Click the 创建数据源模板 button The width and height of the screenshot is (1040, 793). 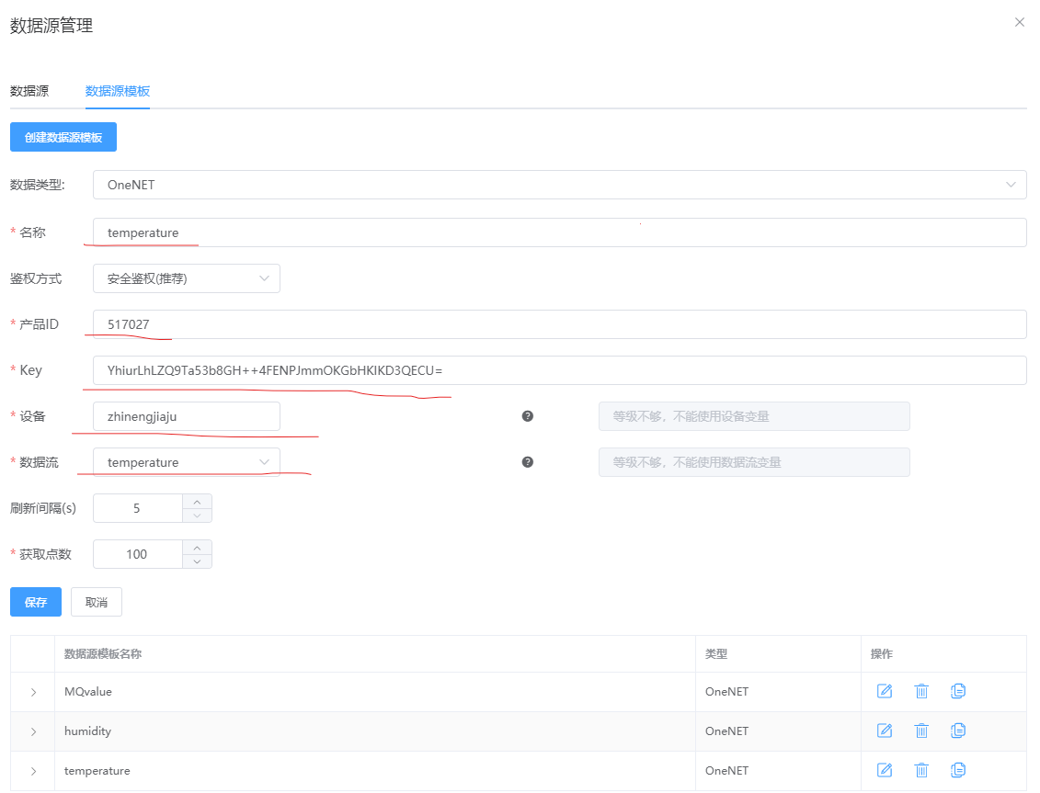[63, 137]
